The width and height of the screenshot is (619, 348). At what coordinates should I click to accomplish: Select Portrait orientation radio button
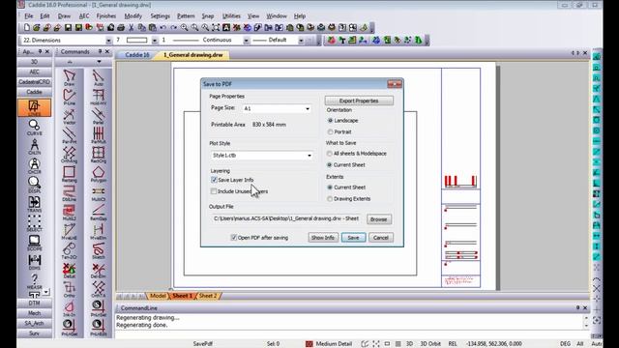(330, 131)
